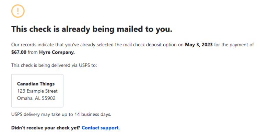Click the USPS delivery 14 business days note
Image resolution: width=257 pixels, height=136 pixels.
click(x=61, y=114)
